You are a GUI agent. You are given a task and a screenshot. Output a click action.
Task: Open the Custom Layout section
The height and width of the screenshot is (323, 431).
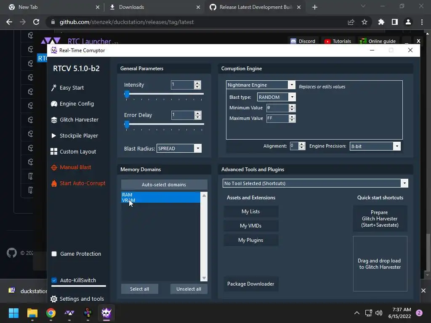pyautogui.click(x=78, y=151)
